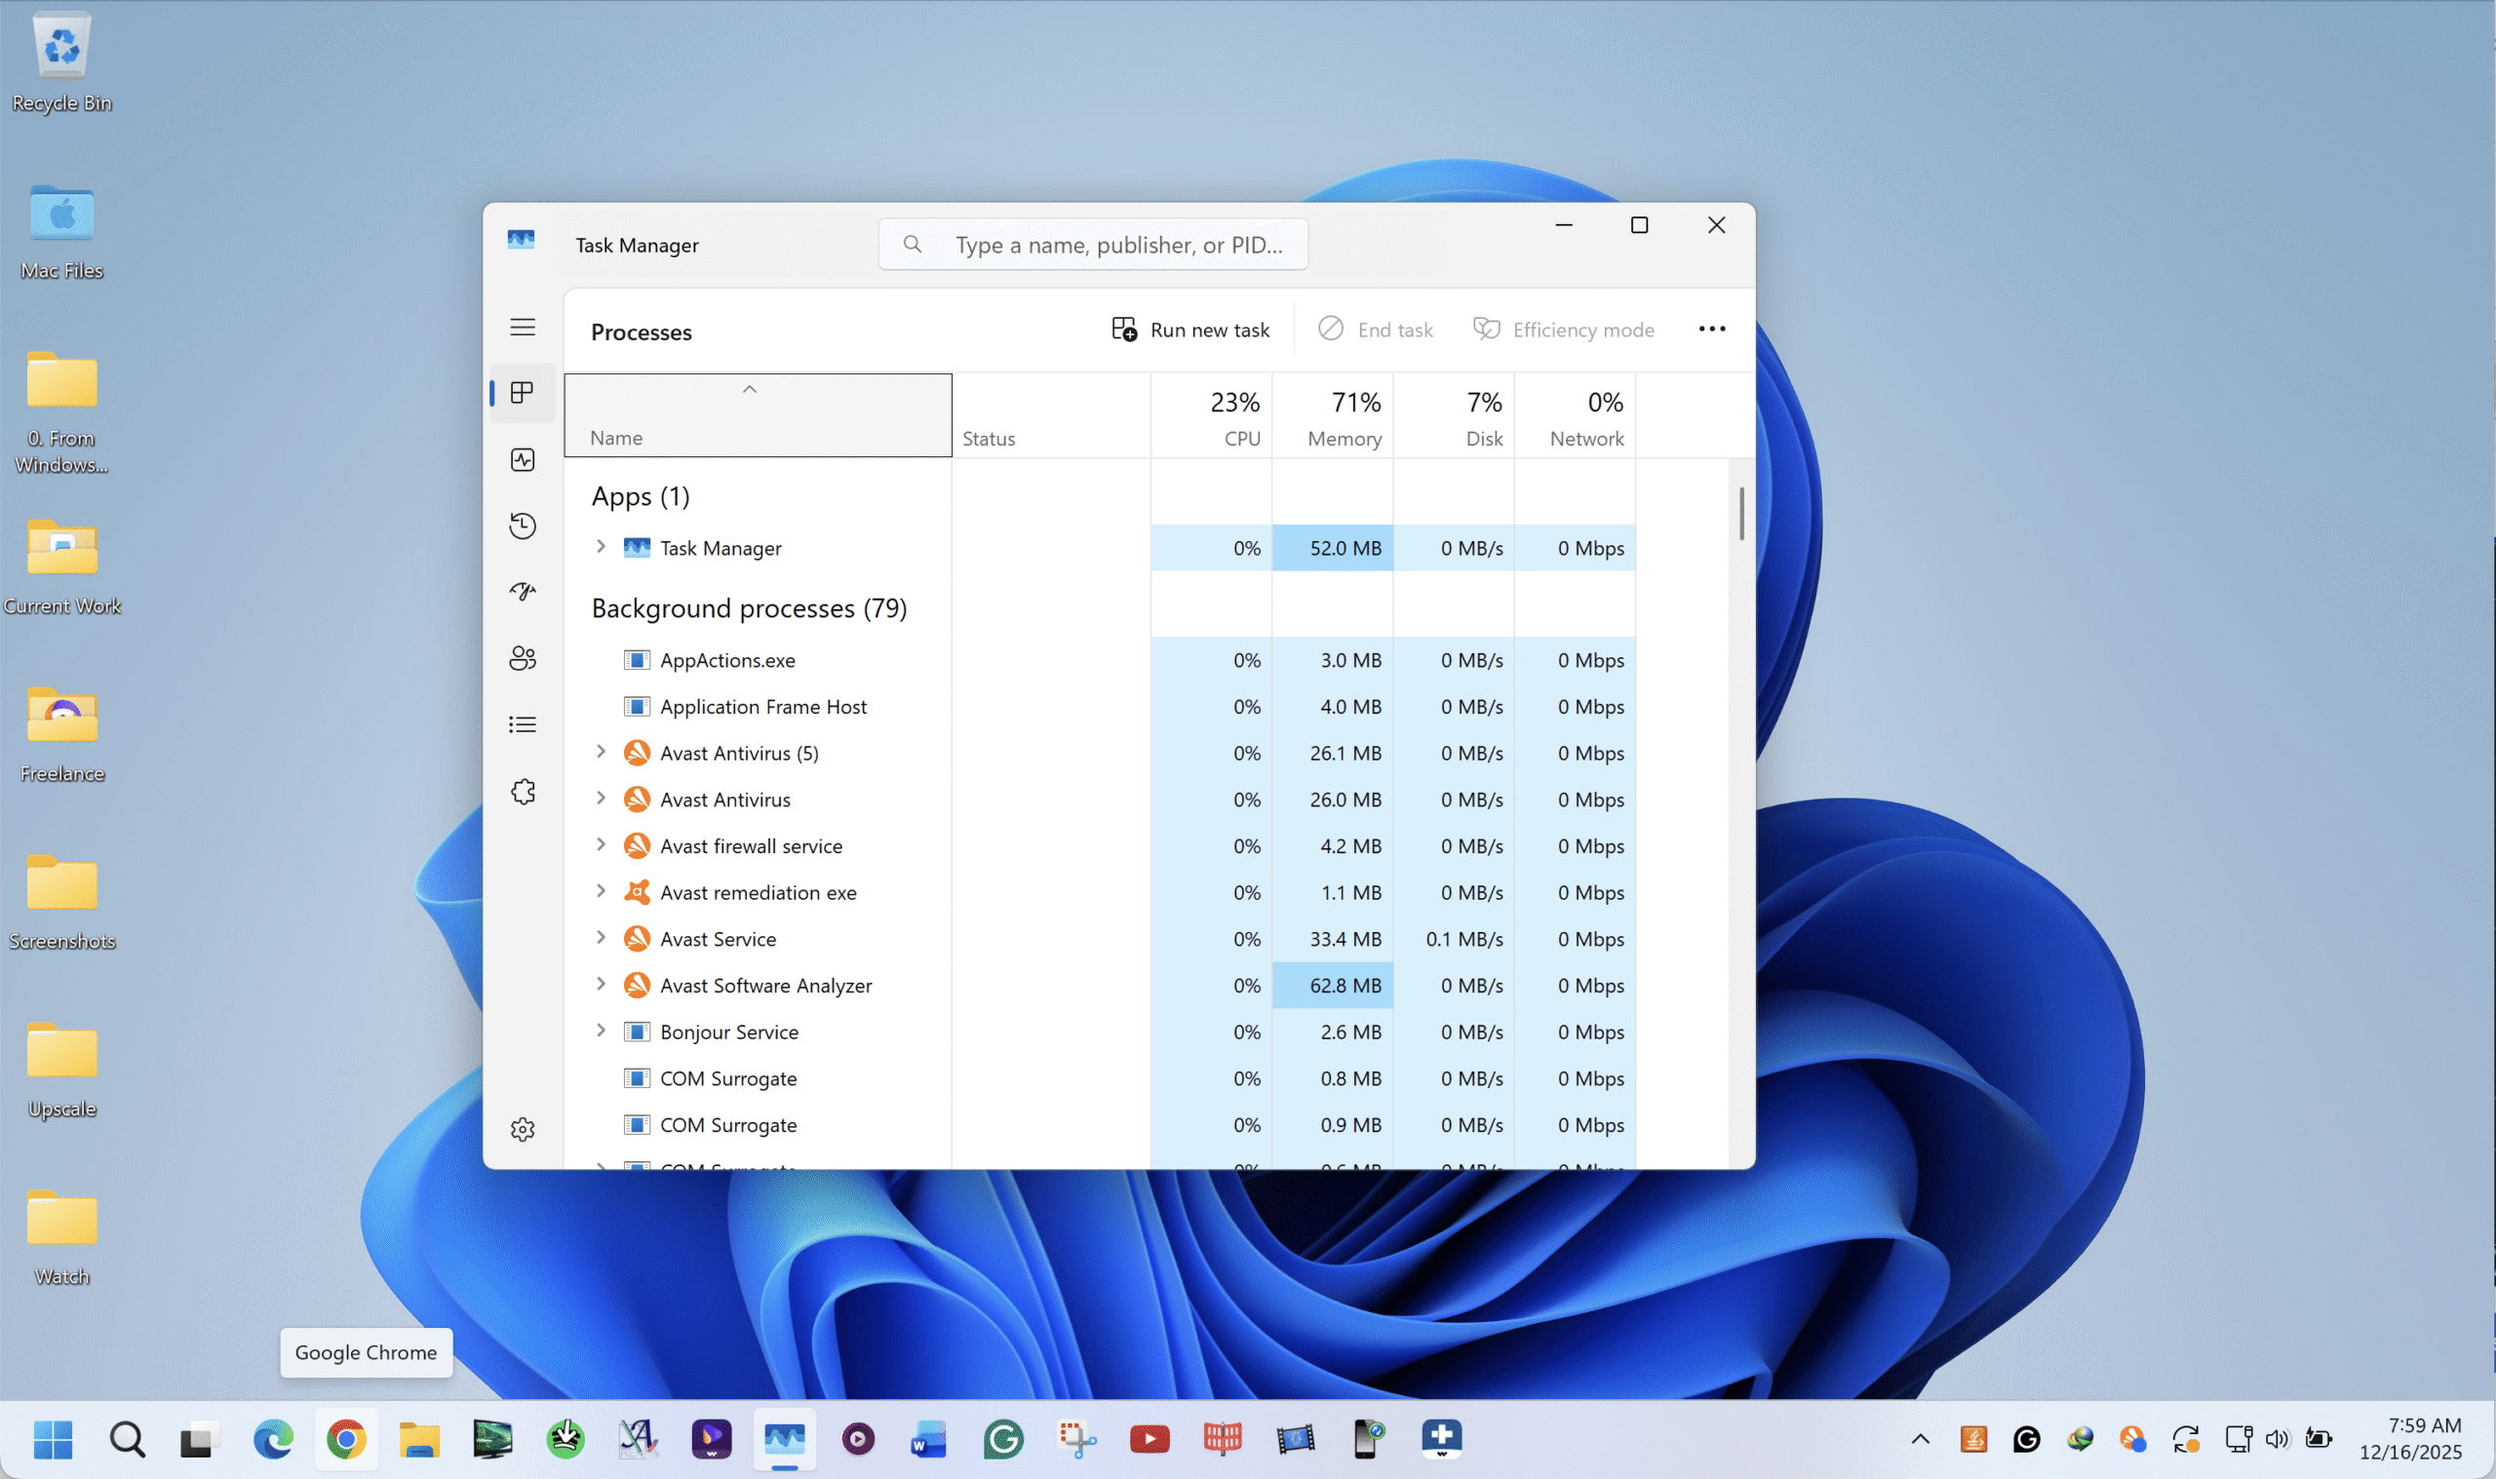The image size is (2496, 1479).
Task: Sort by the Network 0% column header
Action: 1576,415
